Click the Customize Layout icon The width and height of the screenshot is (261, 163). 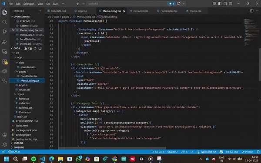coord(214,3)
